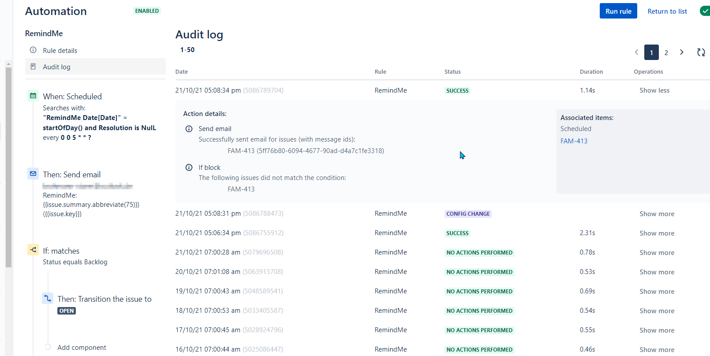The height and width of the screenshot is (356, 710).
Task: Click the Rule details info icon
Action: tap(33, 50)
